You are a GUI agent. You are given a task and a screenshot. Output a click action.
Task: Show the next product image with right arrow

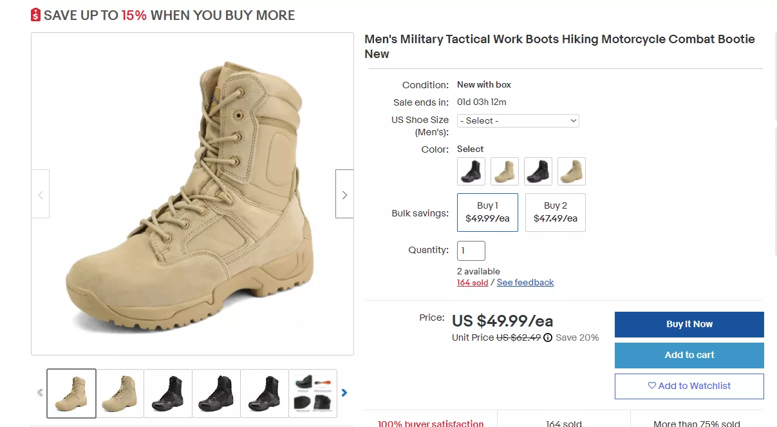coord(344,194)
